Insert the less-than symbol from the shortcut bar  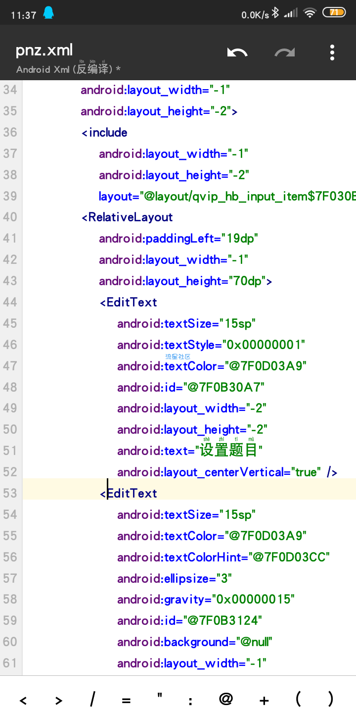[x=23, y=700]
